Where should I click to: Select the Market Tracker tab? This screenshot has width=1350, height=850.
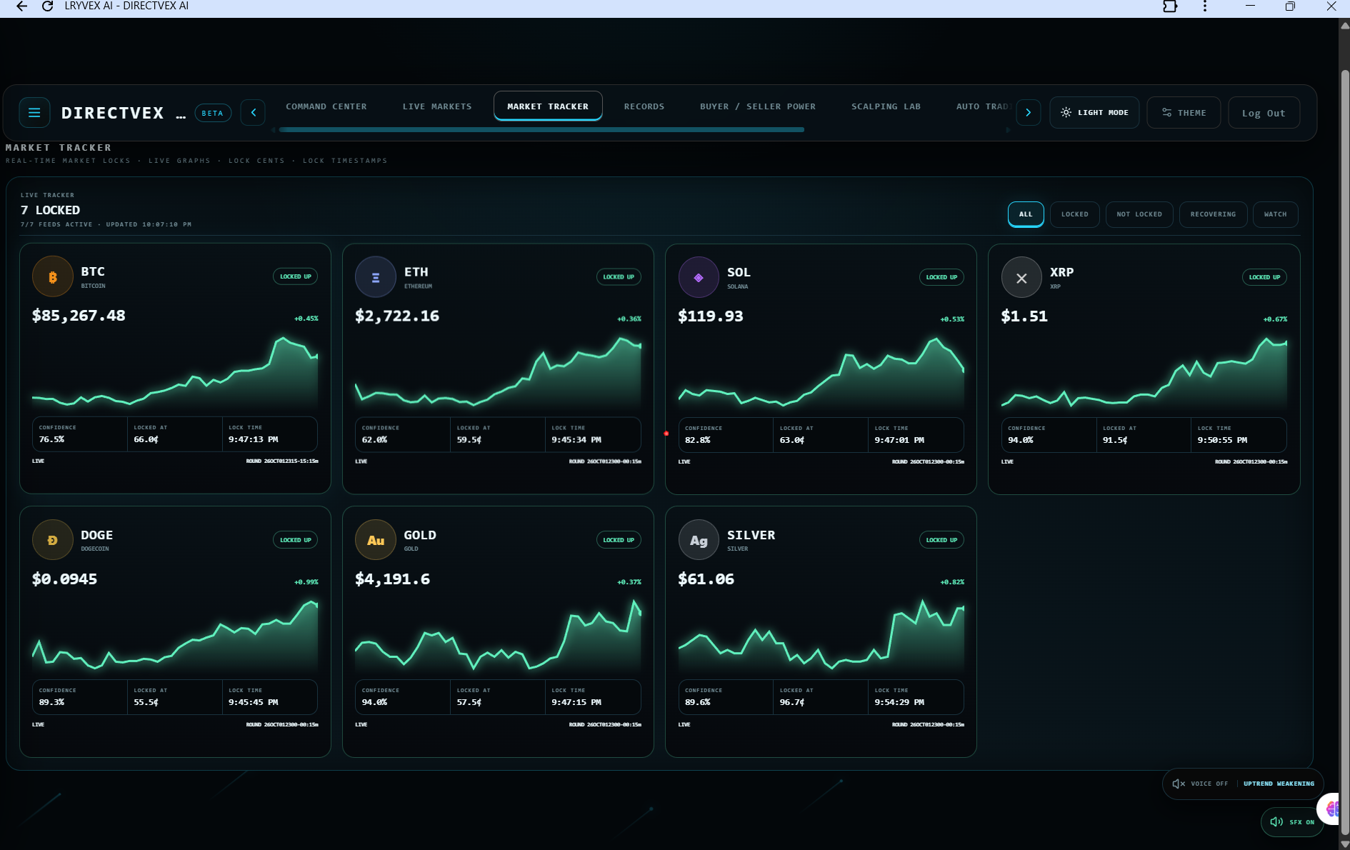548,106
